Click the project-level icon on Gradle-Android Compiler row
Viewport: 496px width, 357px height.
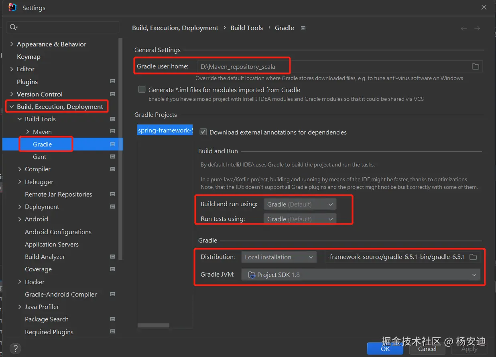click(x=113, y=294)
